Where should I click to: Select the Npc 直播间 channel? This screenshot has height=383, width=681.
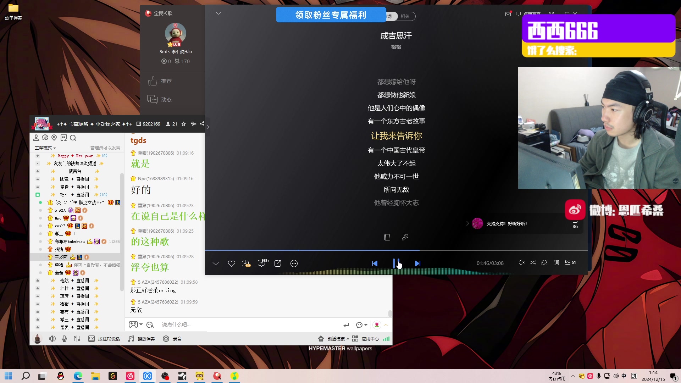[74, 195]
